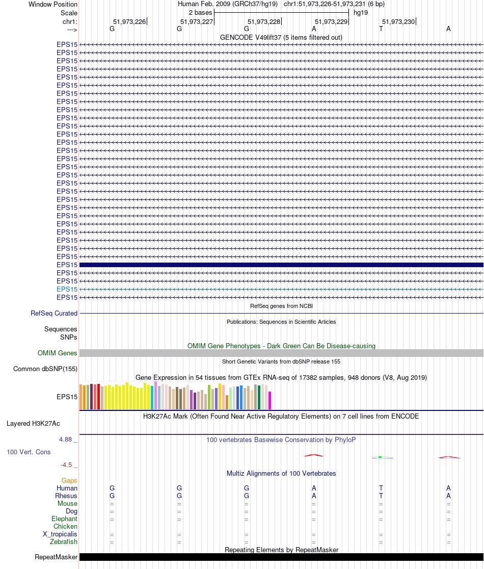Click the RefSeq genes from NCBI title
This screenshot has width=484, height=569.
point(281,306)
